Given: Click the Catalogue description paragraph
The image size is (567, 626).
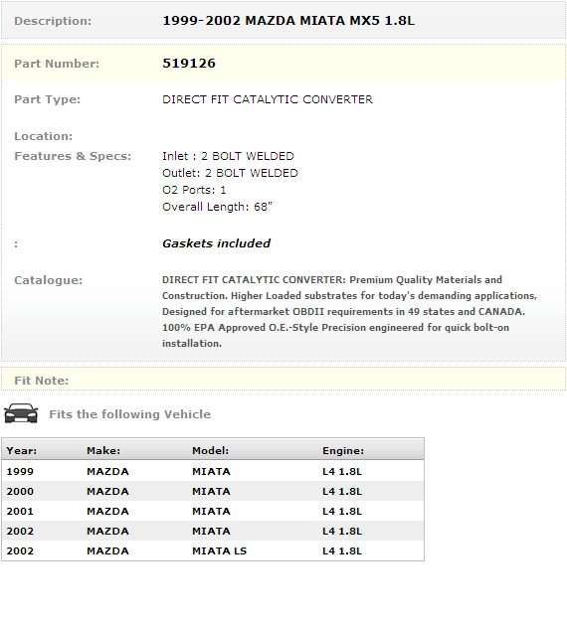Looking at the screenshot, I should pyautogui.click(x=349, y=311).
